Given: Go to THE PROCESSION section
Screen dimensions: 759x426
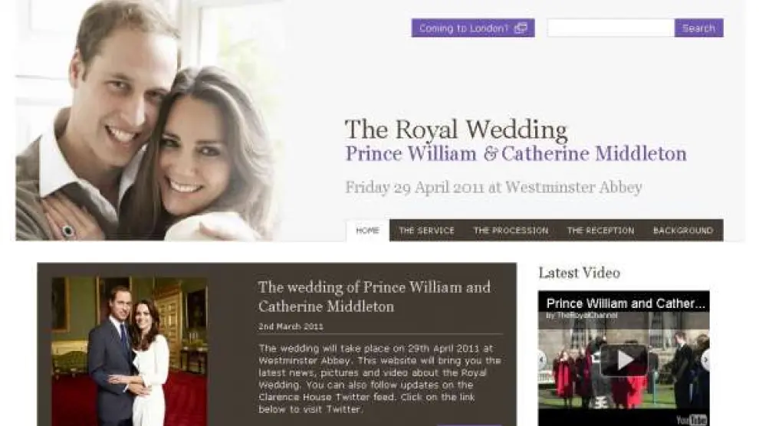Looking at the screenshot, I should pos(511,230).
